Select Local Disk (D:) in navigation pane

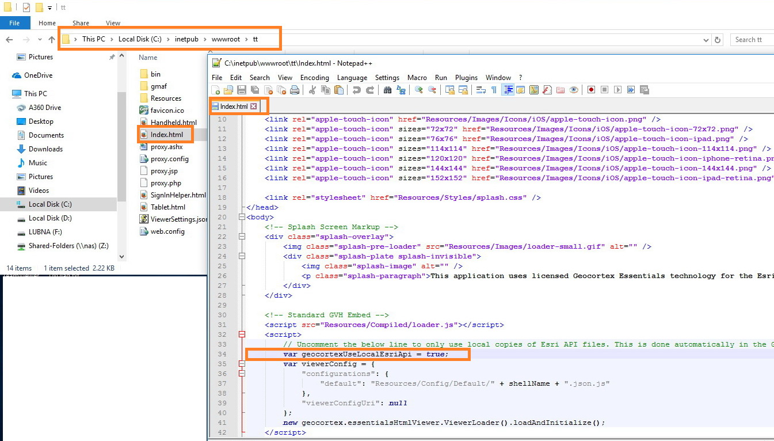50,218
